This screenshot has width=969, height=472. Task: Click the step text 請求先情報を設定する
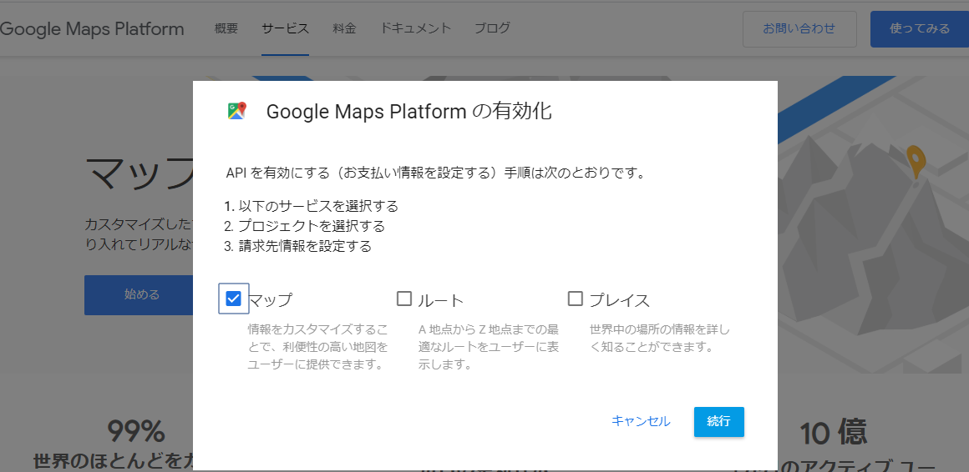pos(305,246)
